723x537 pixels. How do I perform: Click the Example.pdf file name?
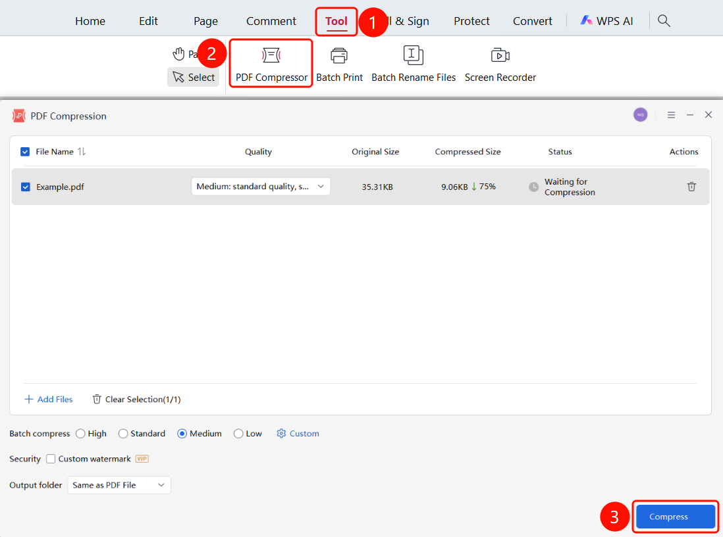60,187
